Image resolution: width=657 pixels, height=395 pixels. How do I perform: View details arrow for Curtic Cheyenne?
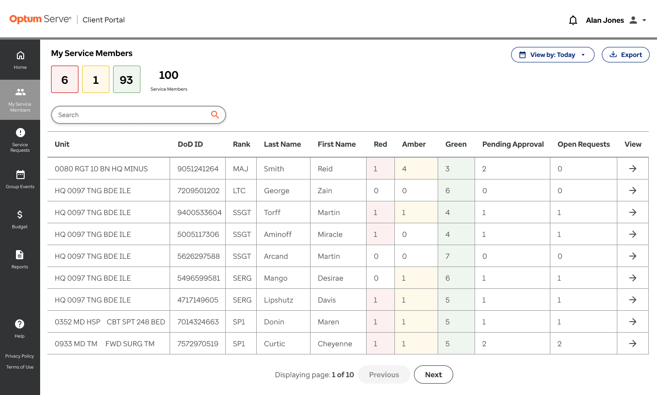(633, 344)
